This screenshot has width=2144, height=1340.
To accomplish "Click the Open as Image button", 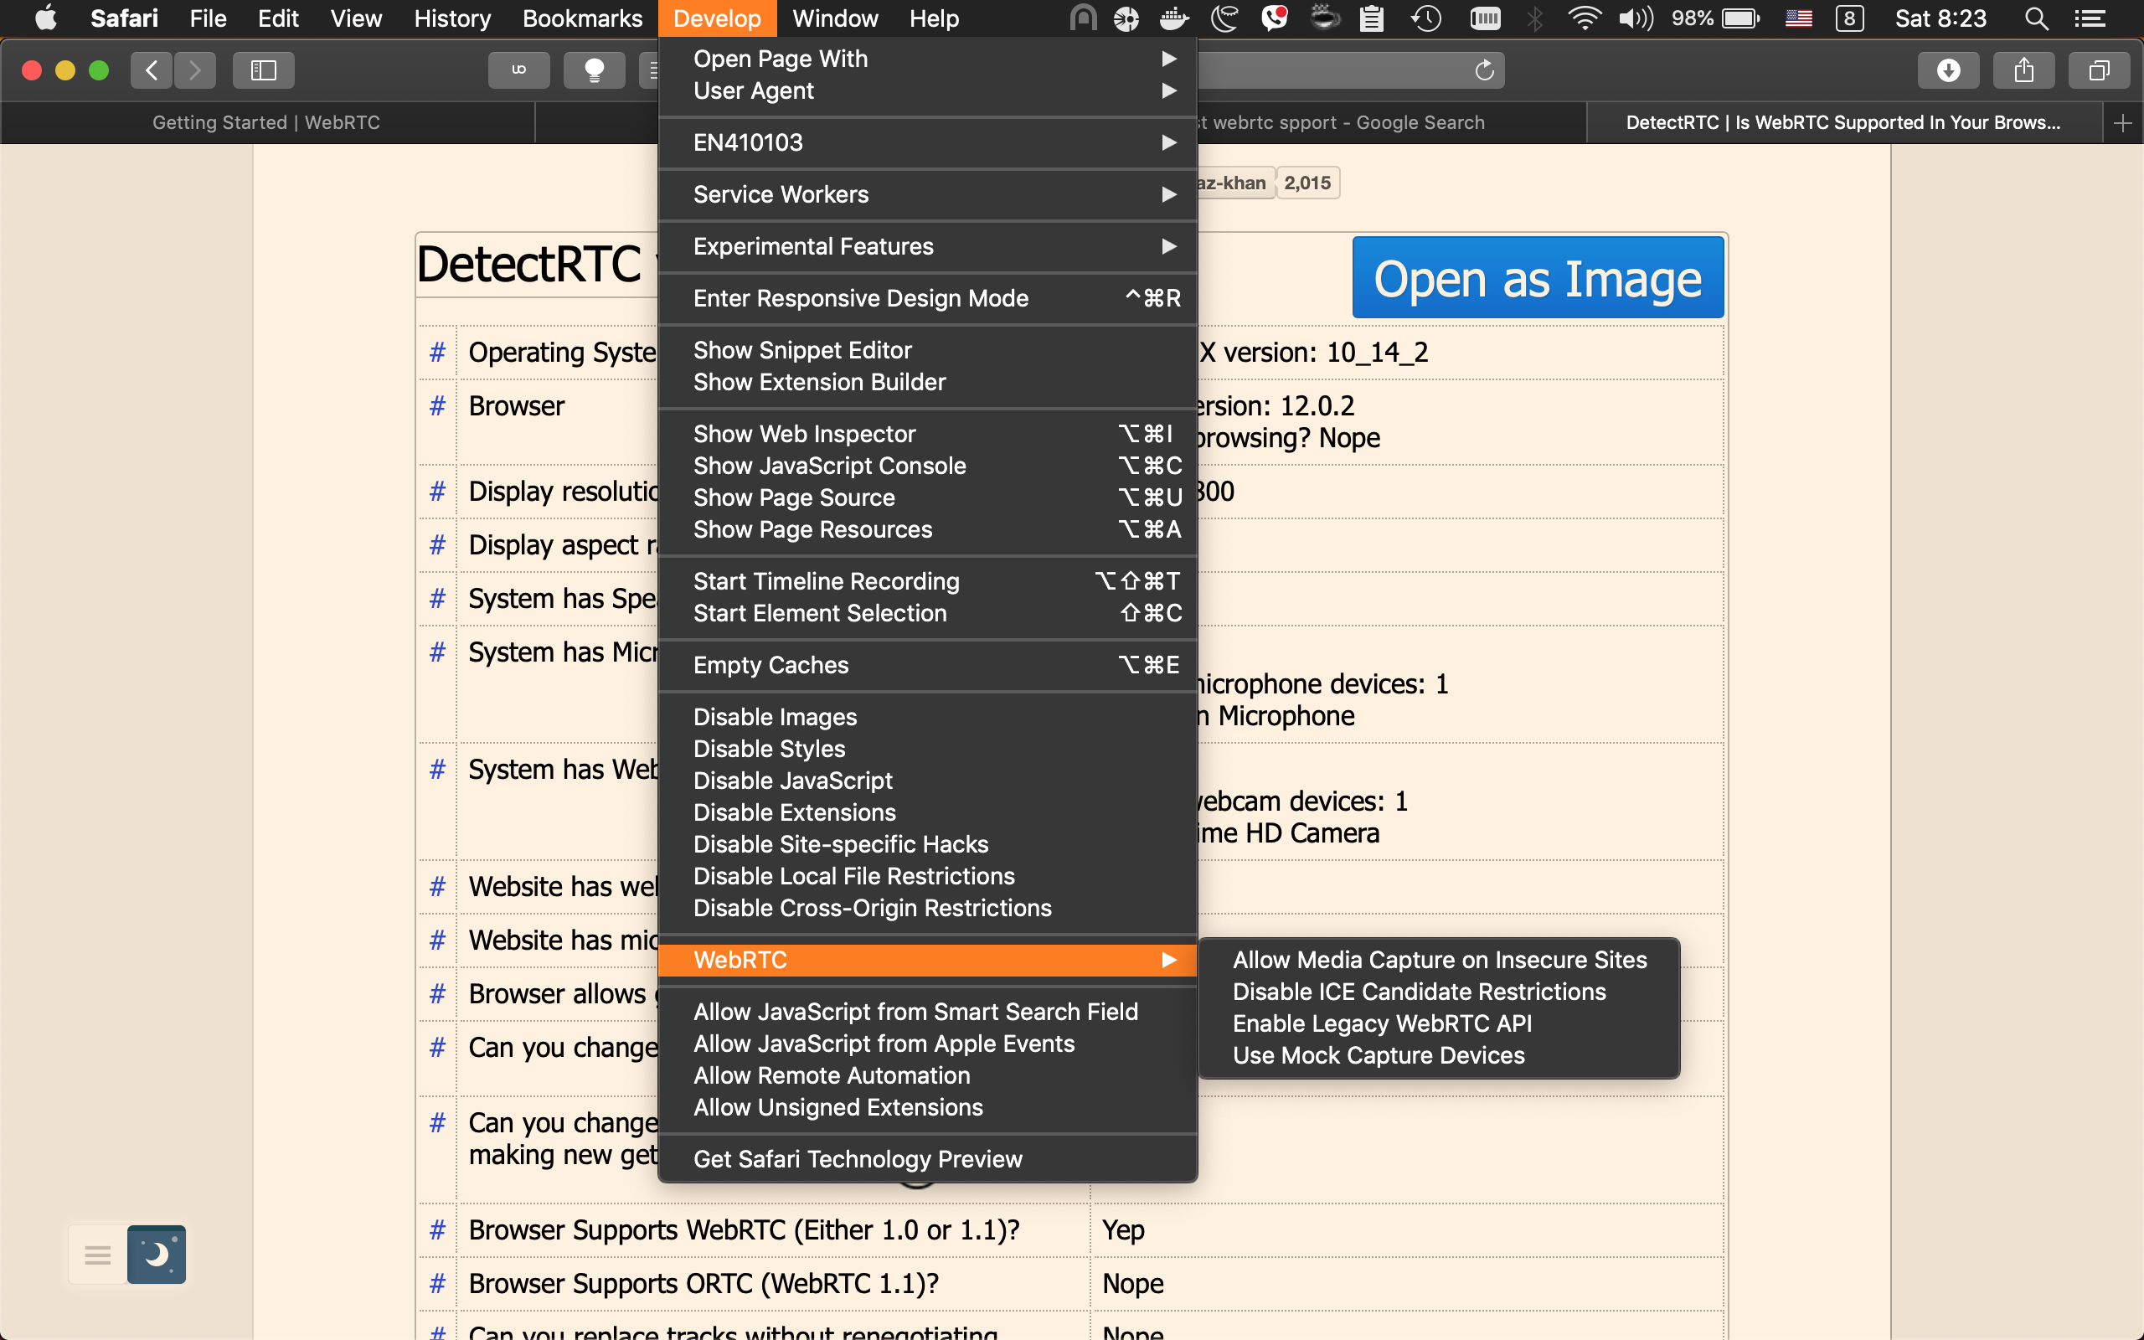I will 1537,277.
